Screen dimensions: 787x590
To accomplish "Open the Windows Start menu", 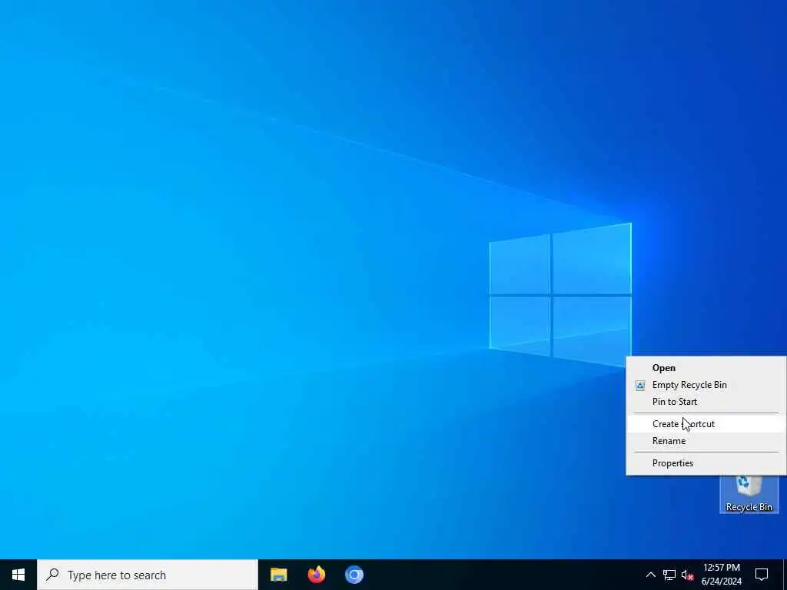I will (18, 575).
